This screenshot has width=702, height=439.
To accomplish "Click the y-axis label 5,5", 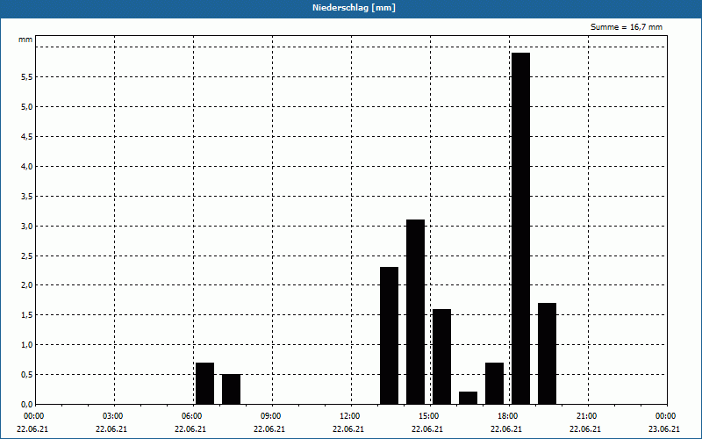I will [x=27, y=77].
